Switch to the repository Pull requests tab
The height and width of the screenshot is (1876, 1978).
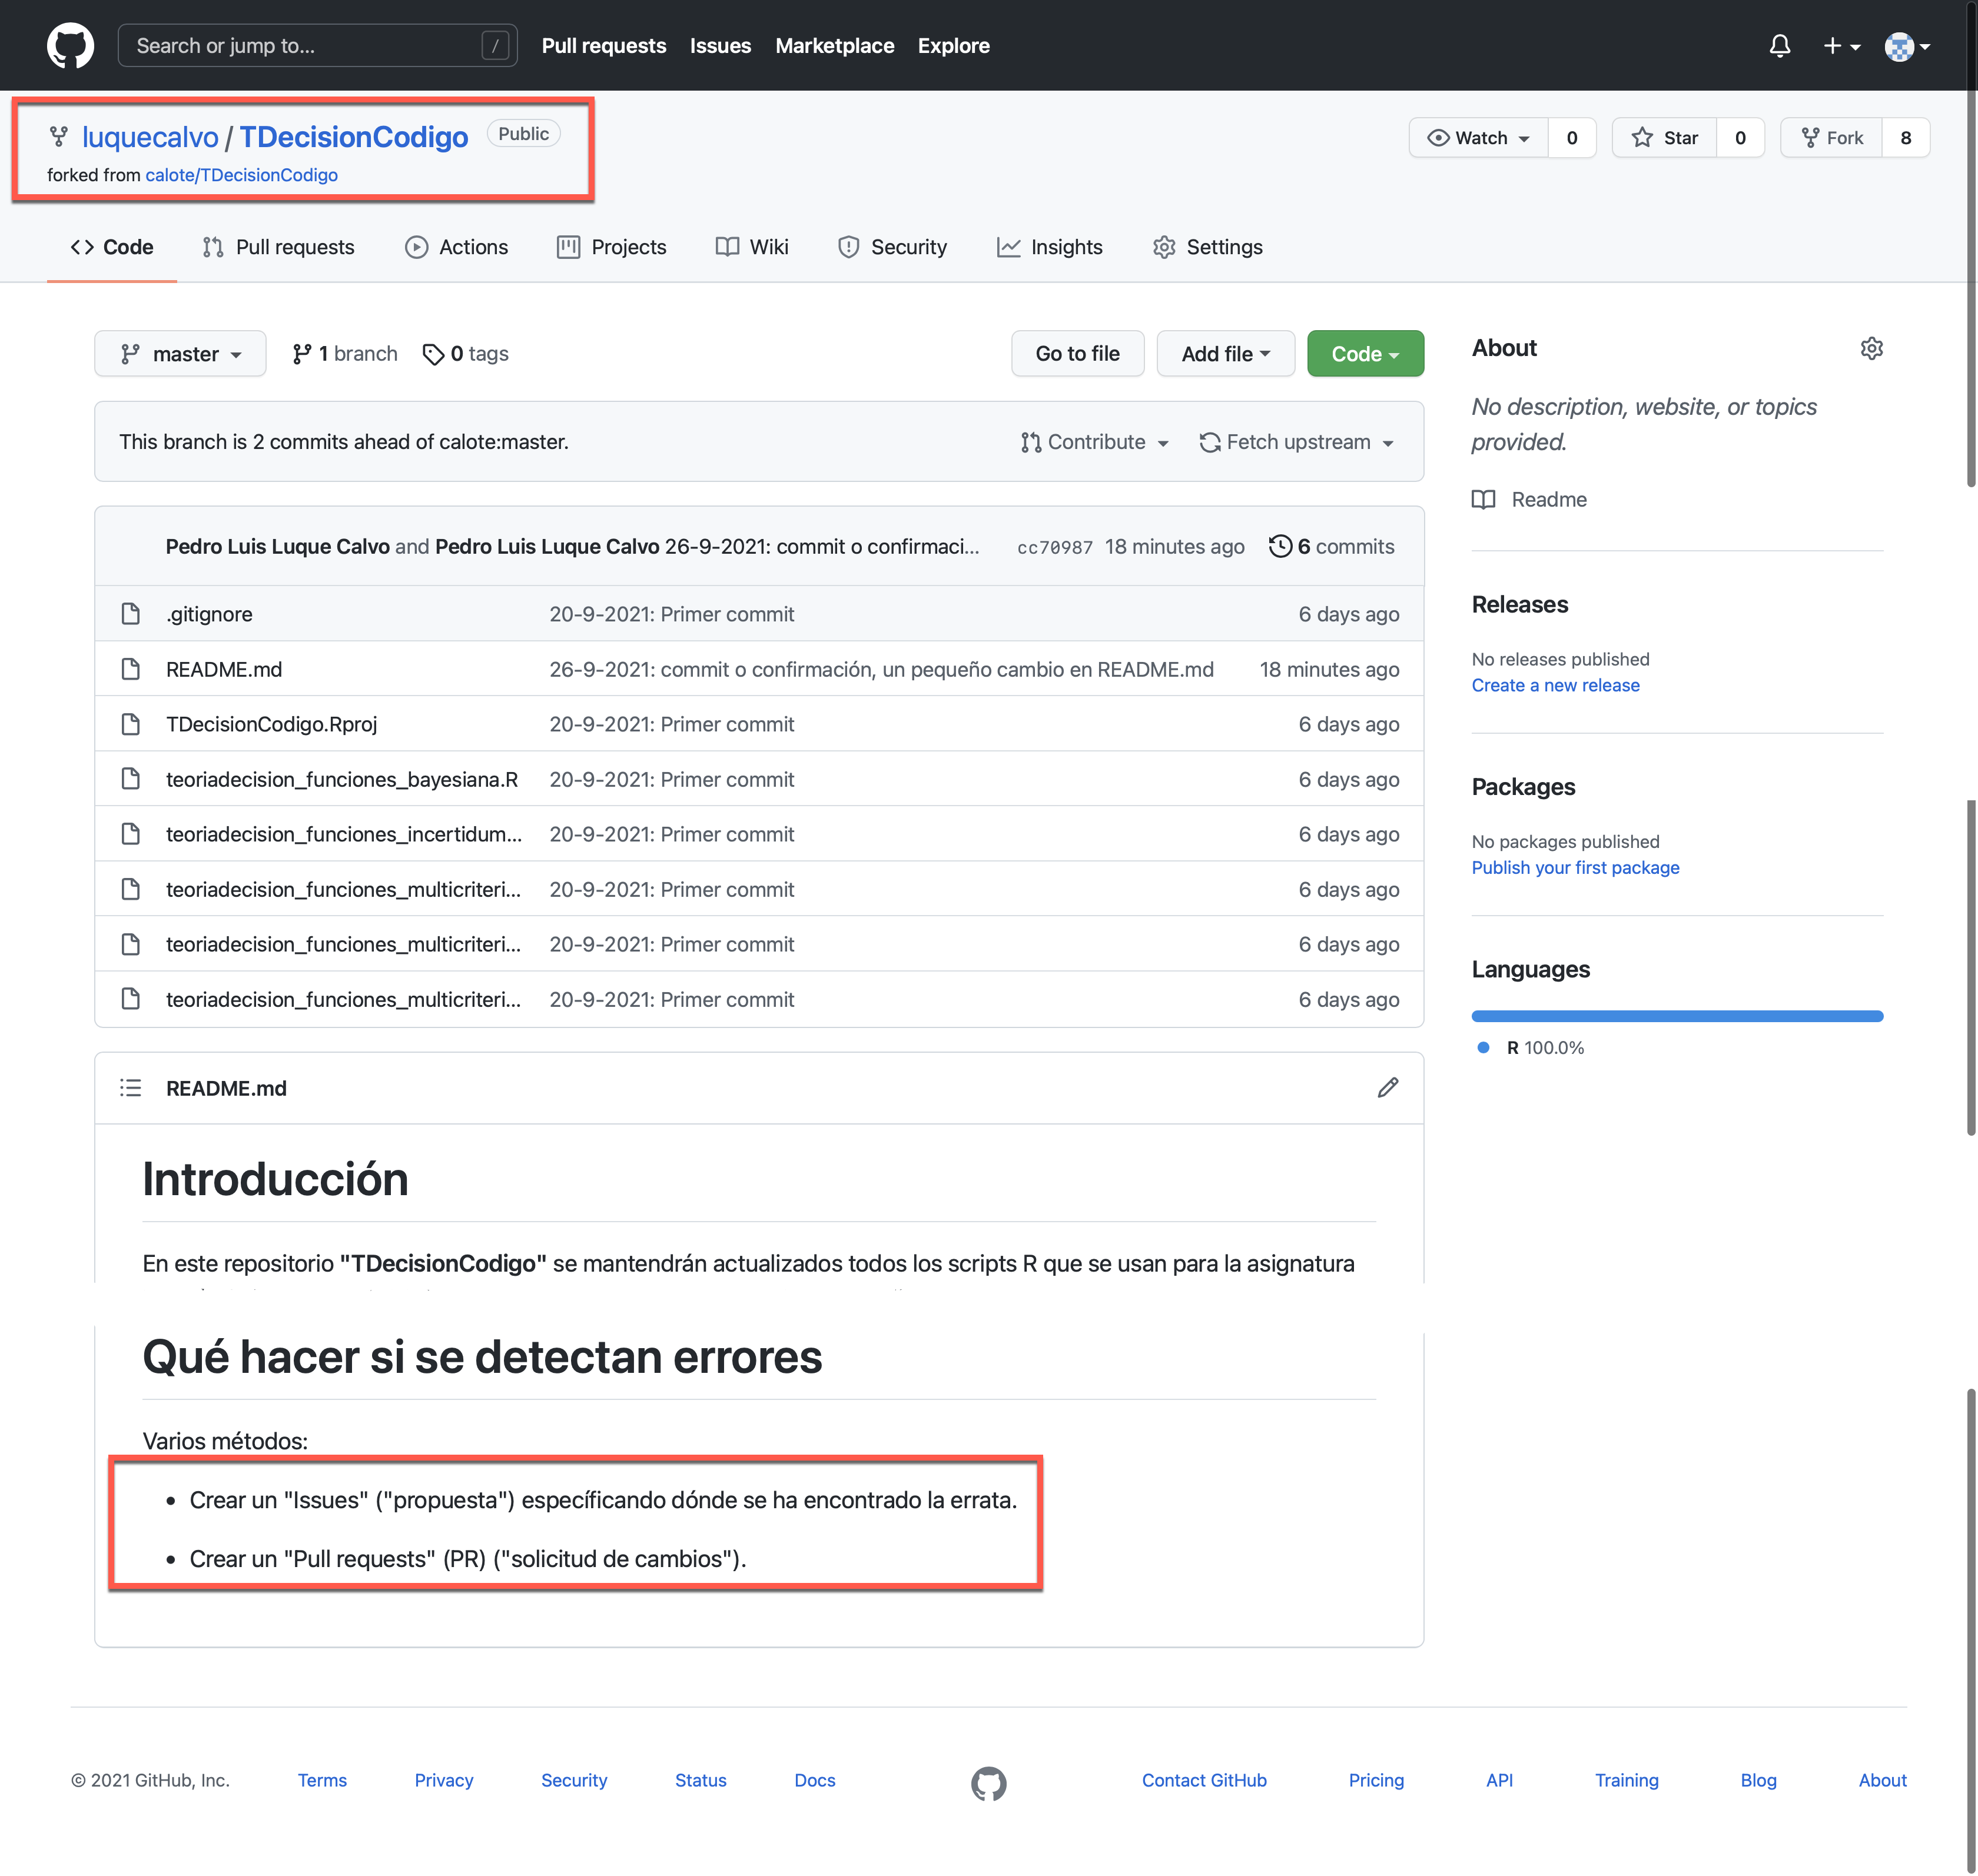[278, 247]
